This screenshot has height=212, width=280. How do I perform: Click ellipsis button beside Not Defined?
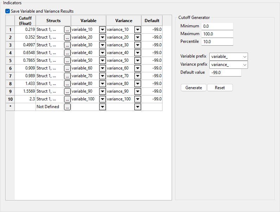click(67, 107)
